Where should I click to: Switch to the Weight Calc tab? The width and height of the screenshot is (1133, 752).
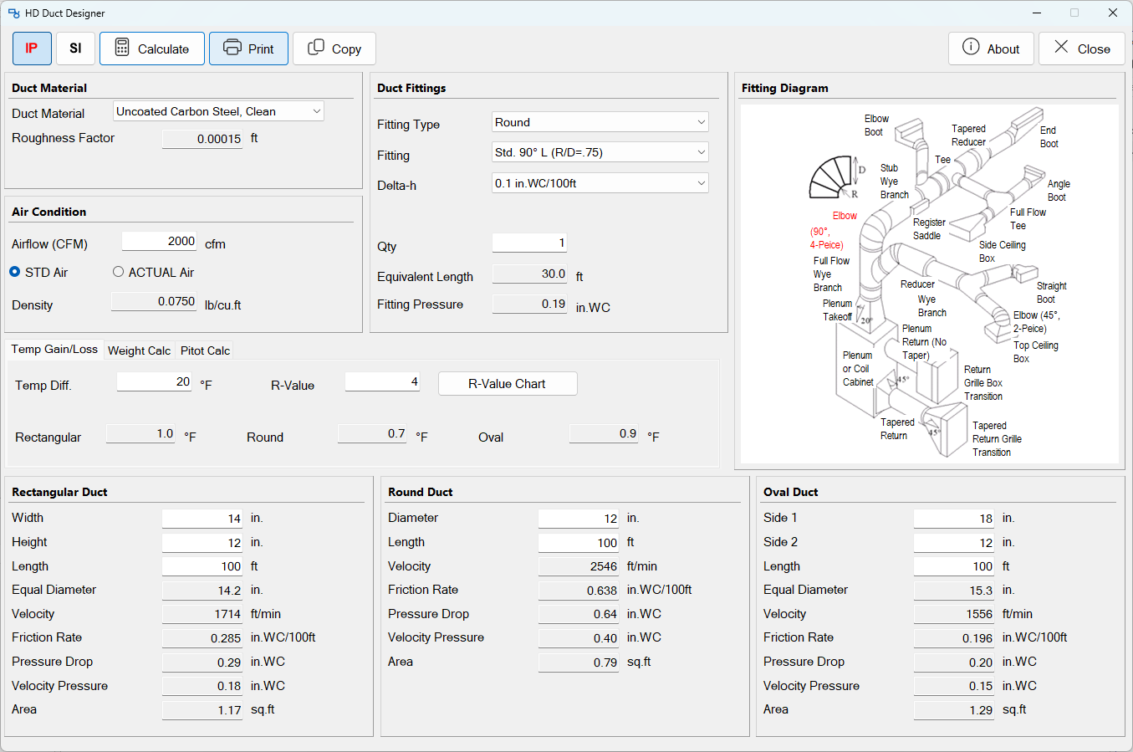[140, 350]
